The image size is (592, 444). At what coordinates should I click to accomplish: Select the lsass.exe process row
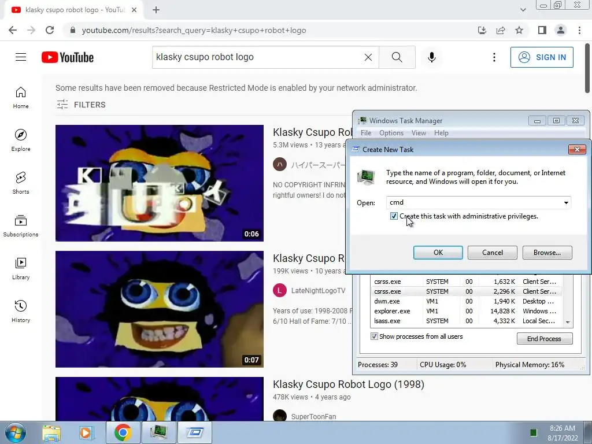click(467, 321)
